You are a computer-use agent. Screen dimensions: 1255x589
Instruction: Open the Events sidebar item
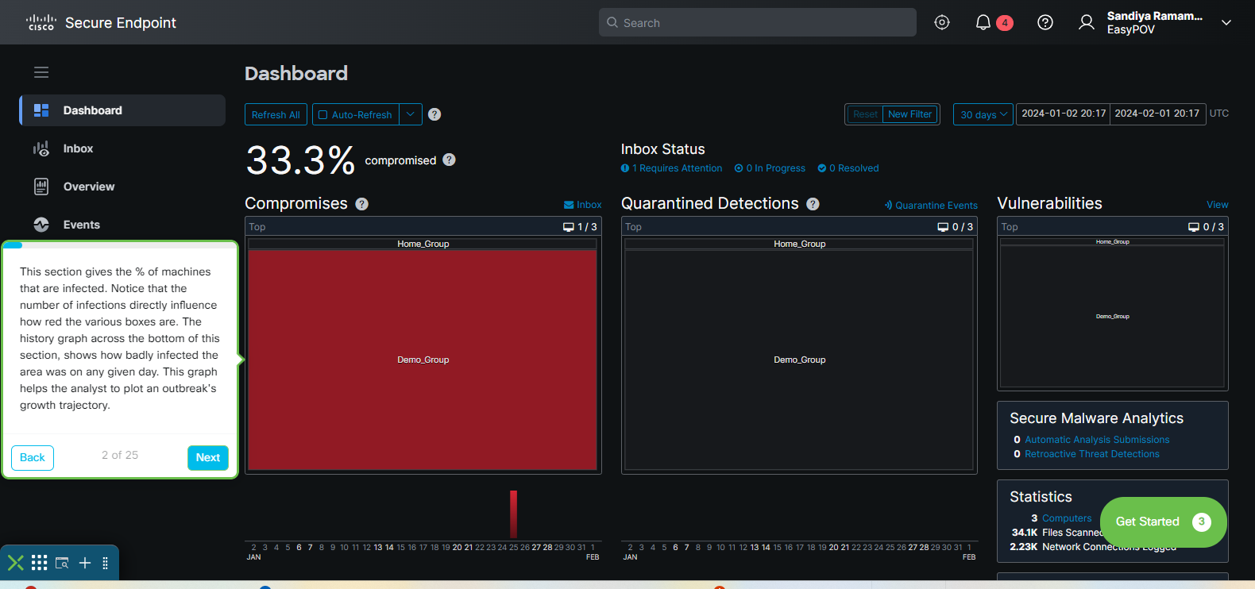(x=122, y=225)
